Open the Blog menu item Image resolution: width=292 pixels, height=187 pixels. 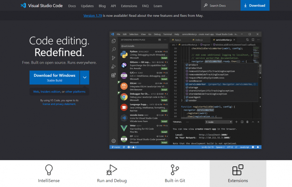click(102, 6)
